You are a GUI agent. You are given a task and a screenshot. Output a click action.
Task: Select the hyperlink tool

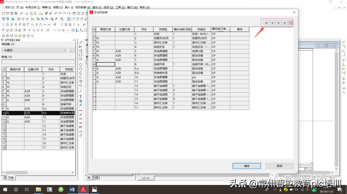tap(81, 105)
